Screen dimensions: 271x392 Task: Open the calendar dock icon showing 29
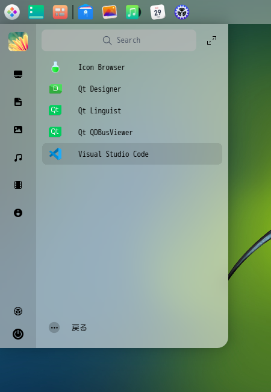coord(157,12)
